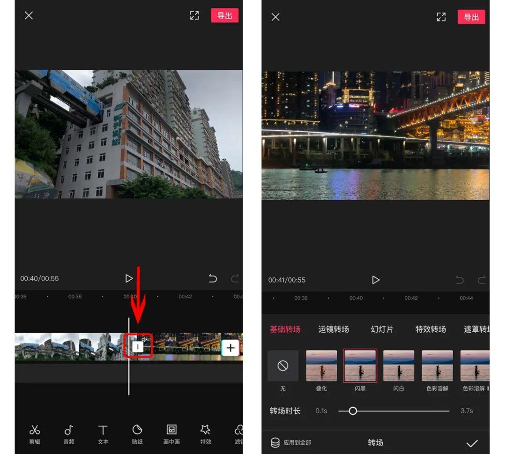This screenshot has width=506, height=454.
Task: Choose 无 (no transition) option
Action: [x=283, y=365]
